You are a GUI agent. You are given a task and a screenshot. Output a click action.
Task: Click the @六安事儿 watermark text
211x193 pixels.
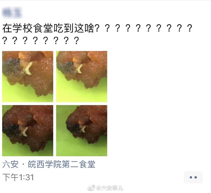[x=109, y=188]
